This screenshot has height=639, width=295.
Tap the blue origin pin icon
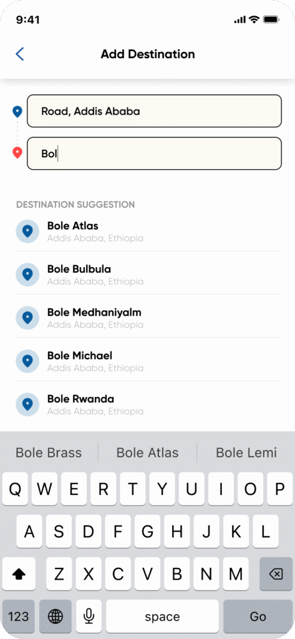(17, 112)
